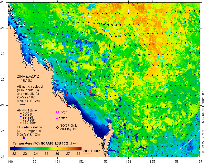Click the black 0-30m ANMN arrow symbol
This screenshot has width=205, height=164.
pyautogui.click(x=20, y=114)
